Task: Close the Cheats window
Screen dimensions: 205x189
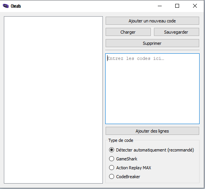Action: pos(195,6)
